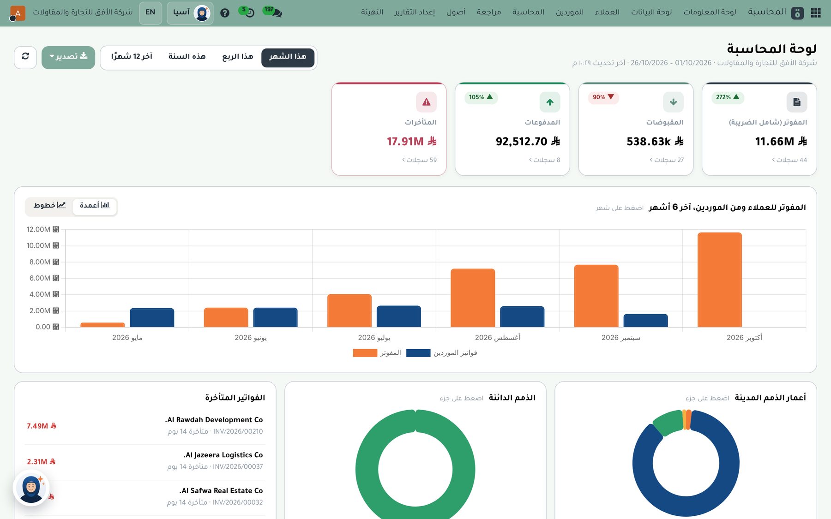Viewport: 831px width, 519px height.
Task: Switch chart to أعمدة bar view
Action: (x=95, y=205)
